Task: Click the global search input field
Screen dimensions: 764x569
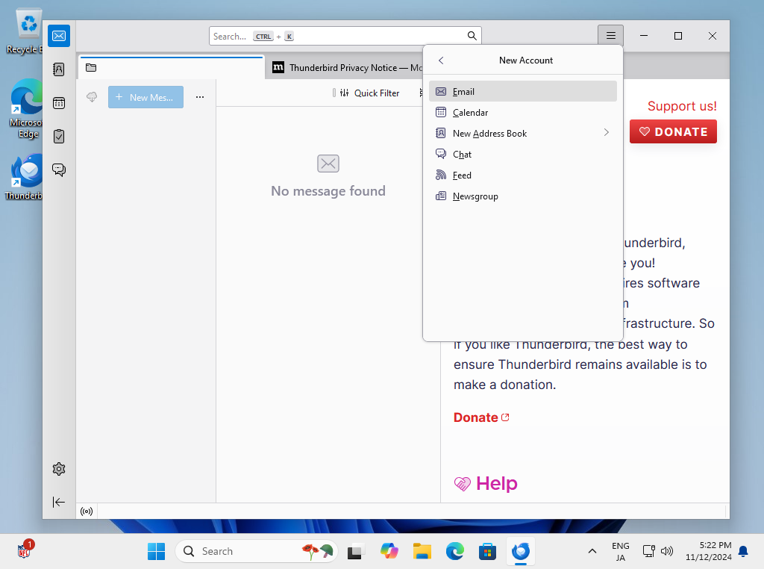Action: coord(343,36)
